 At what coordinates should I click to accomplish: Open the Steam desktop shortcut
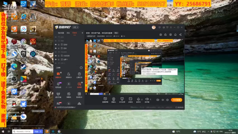[x=24, y=68]
